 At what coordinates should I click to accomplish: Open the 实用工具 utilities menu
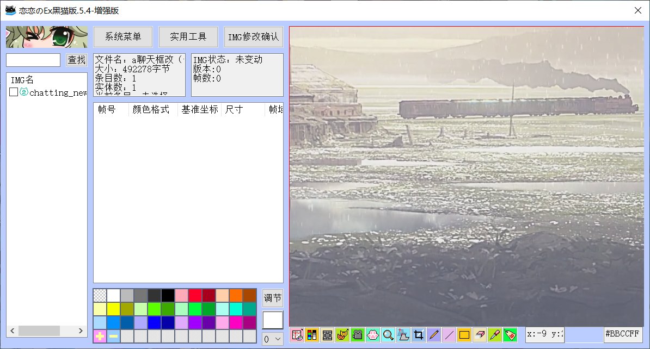pos(188,37)
